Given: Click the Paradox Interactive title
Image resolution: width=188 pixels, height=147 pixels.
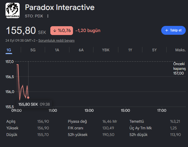Looking at the screenshot, I should coord(60,7).
